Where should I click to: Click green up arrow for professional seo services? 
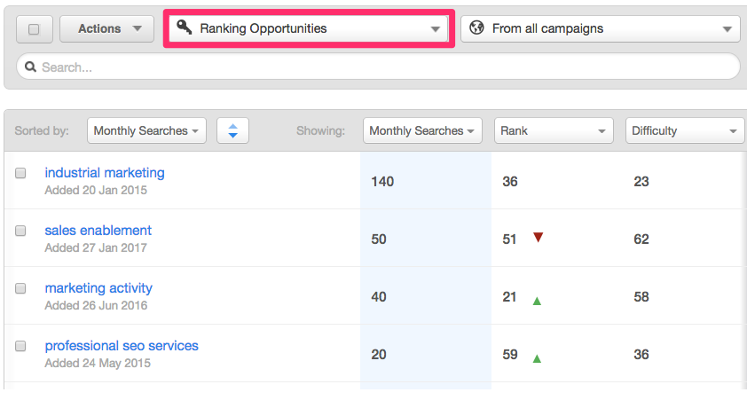coord(537,358)
